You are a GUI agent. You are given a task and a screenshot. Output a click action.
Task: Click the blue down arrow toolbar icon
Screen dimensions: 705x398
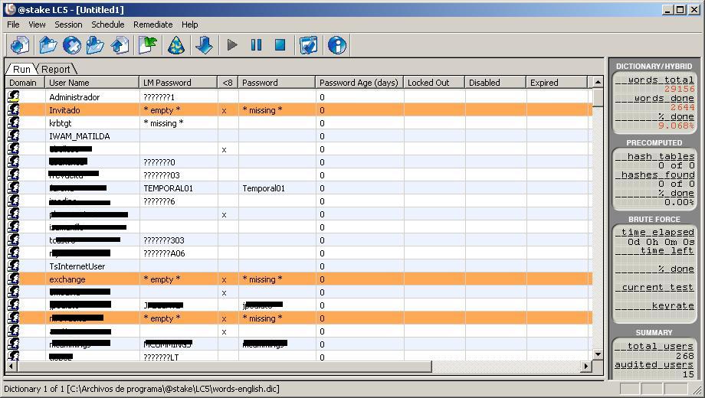(204, 46)
